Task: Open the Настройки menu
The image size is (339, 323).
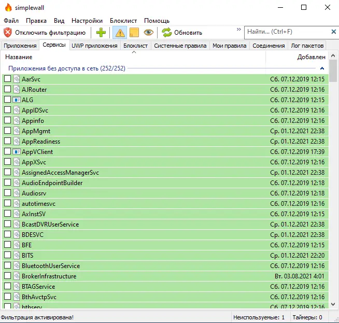Action: click(x=87, y=21)
